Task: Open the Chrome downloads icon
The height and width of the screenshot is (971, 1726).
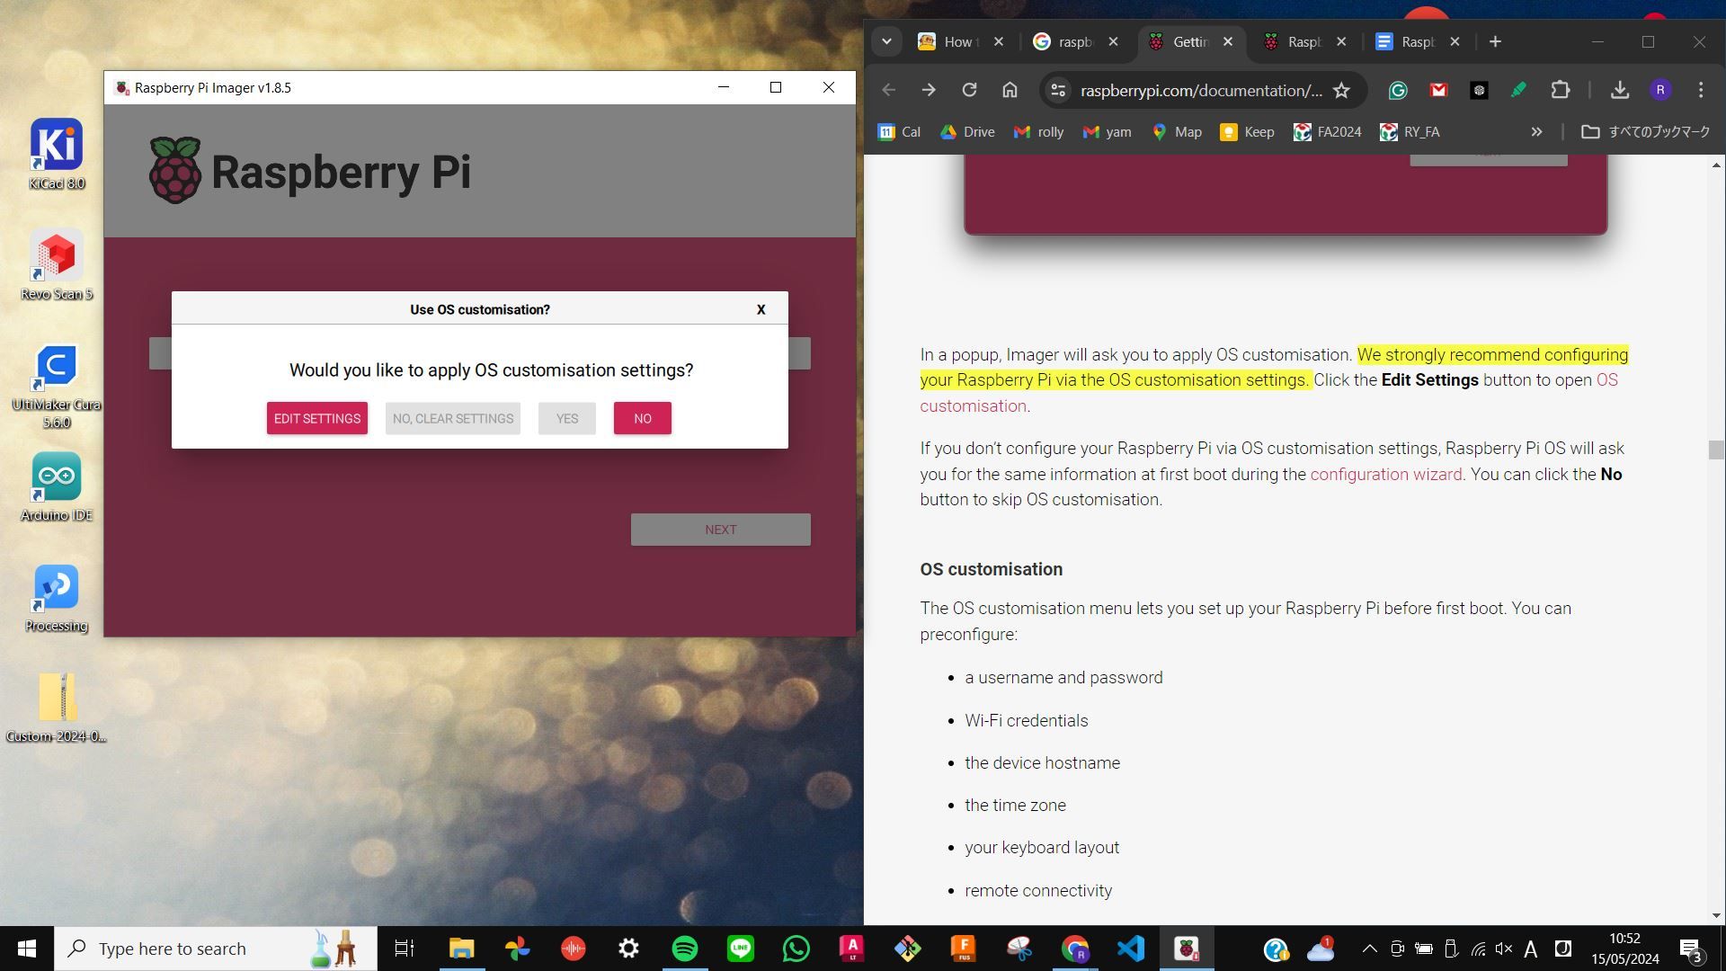Action: [1619, 90]
